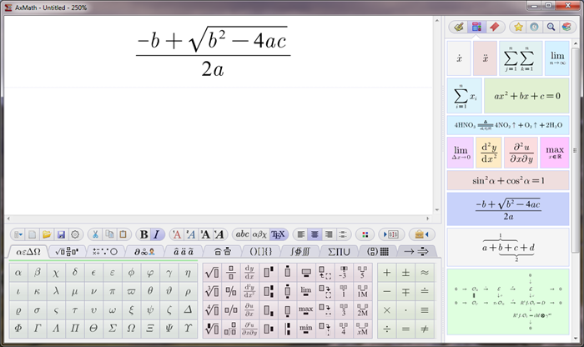
Task: Select the sin²α + cos²α = 1 formula
Action: point(507,180)
